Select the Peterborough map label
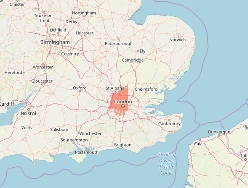This screenshot has width=248, height=188. pyautogui.click(x=119, y=44)
